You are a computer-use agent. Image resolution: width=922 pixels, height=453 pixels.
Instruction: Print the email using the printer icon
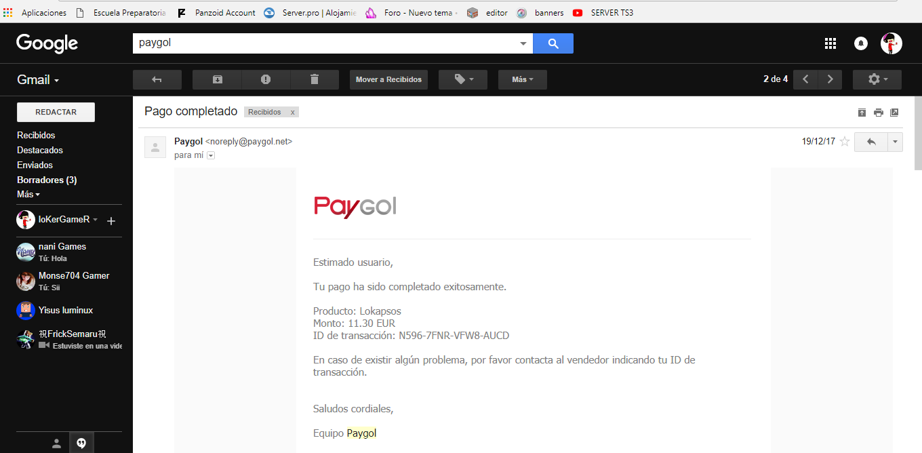coord(878,113)
